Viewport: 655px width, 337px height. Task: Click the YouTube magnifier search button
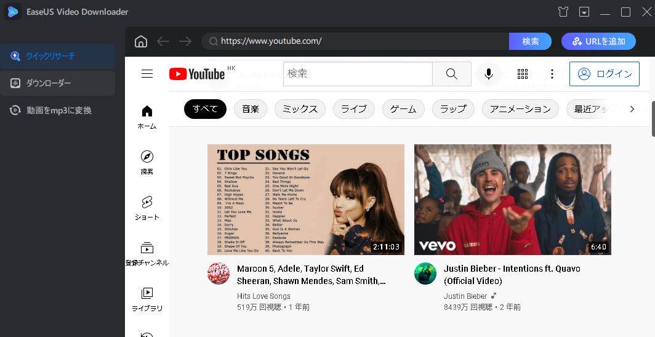click(452, 74)
